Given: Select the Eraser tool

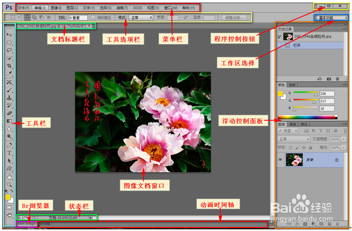Looking at the screenshot, I should [9, 113].
